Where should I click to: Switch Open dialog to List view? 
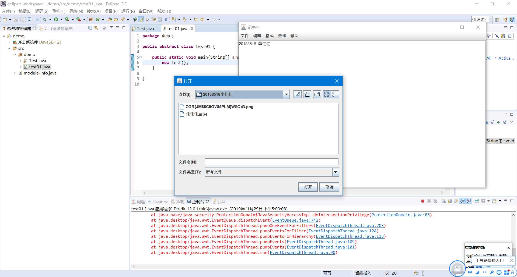click(327, 94)
